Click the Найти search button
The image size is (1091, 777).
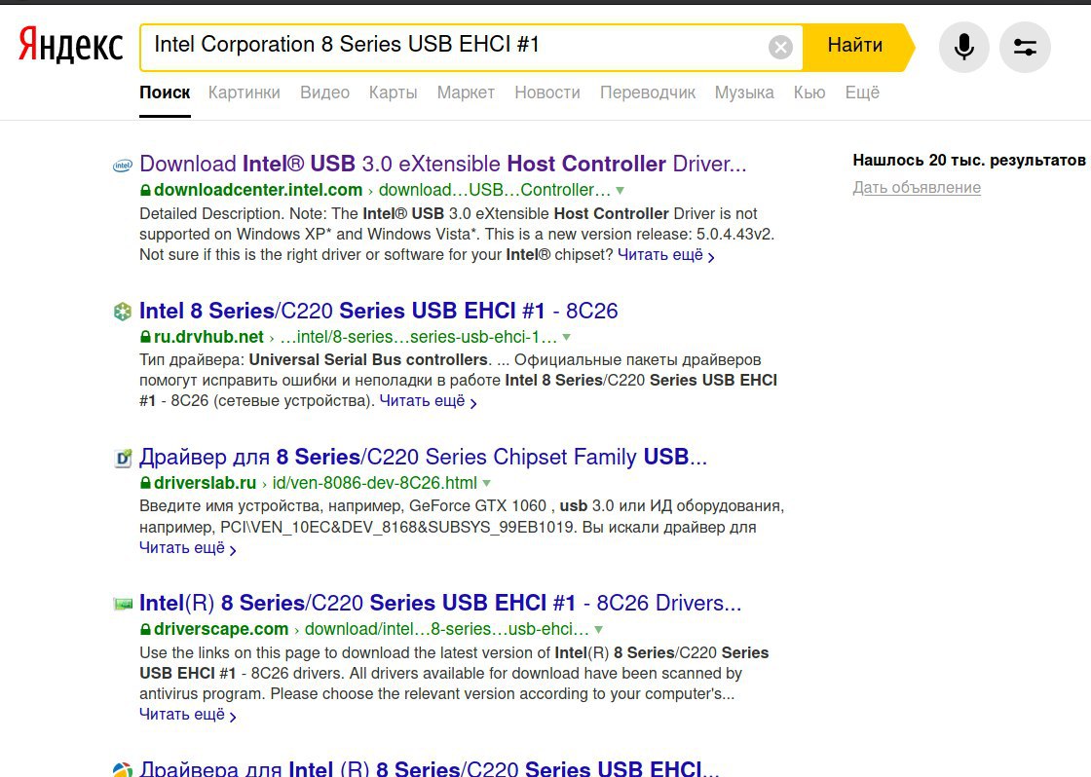[x=857, y=48]
